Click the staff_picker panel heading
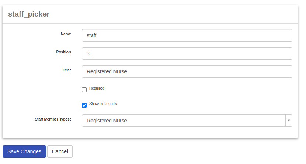This screenshot has height=164, width=306. point(29,14)
